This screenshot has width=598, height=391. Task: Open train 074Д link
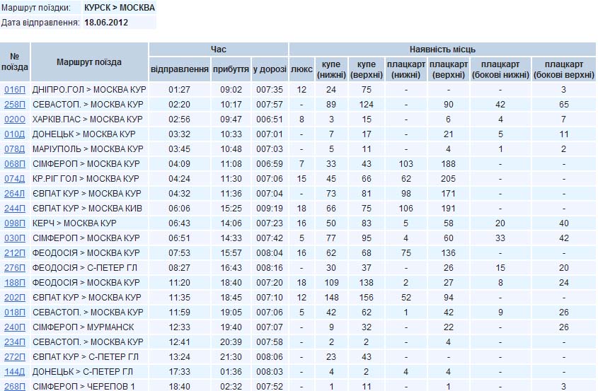click(x=15, y=179)
